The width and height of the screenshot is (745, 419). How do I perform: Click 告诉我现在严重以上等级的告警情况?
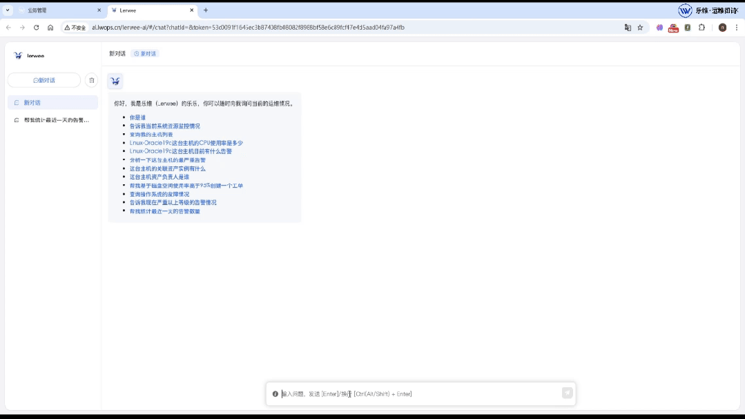pyautogui.click(x=173, y=202)
